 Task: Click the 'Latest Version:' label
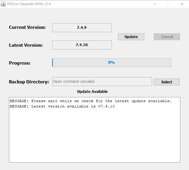26,45
